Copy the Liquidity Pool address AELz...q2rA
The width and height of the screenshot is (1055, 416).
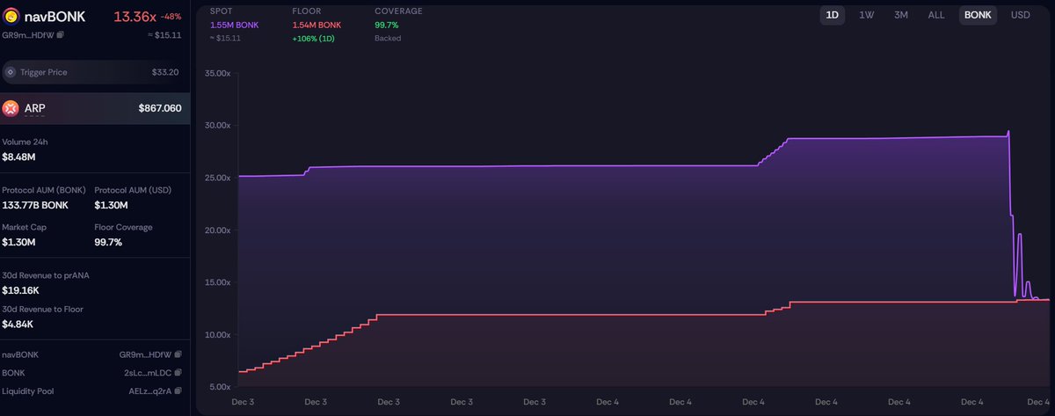(178, 390)
